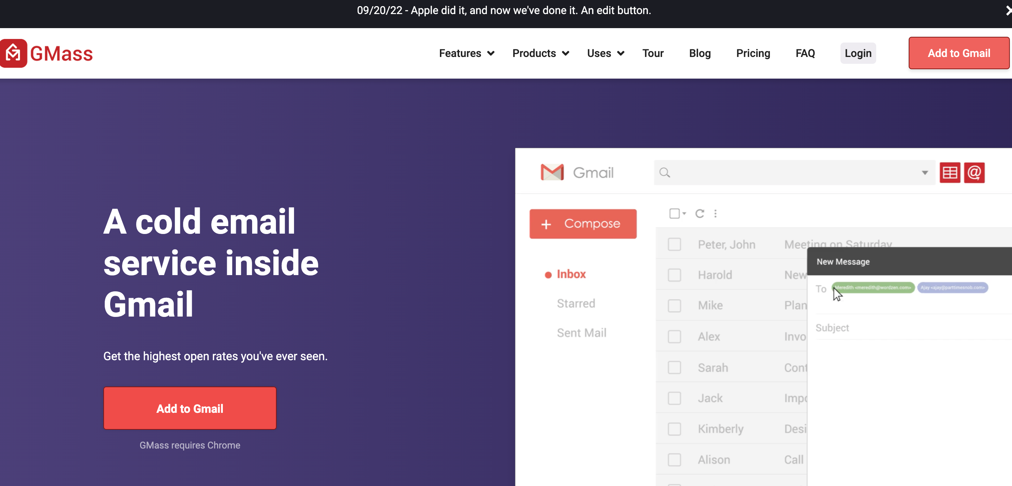Click the 'Meeting on Saturday' subject

click(x=838, y=243)
